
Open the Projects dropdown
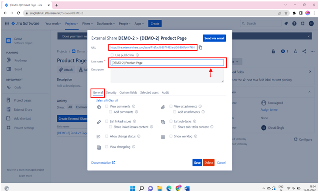(x=72, y=24)
